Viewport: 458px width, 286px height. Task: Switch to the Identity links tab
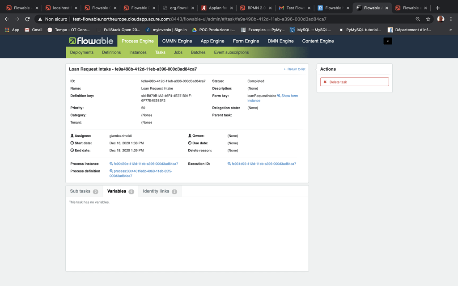[x=159, y=191]
